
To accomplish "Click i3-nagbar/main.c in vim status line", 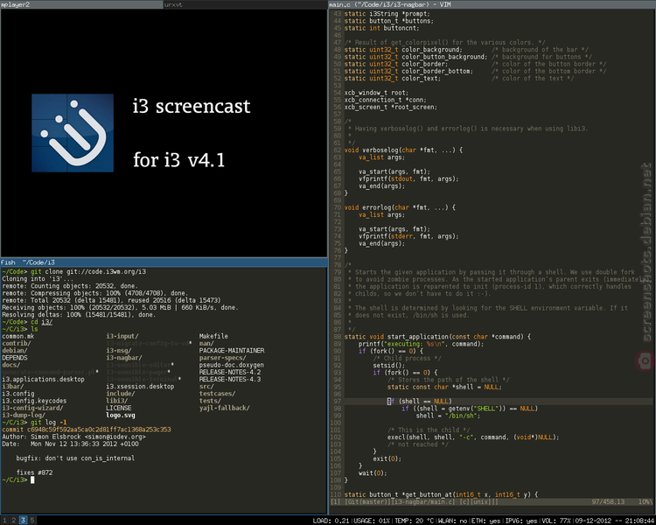I will [423, 501].
